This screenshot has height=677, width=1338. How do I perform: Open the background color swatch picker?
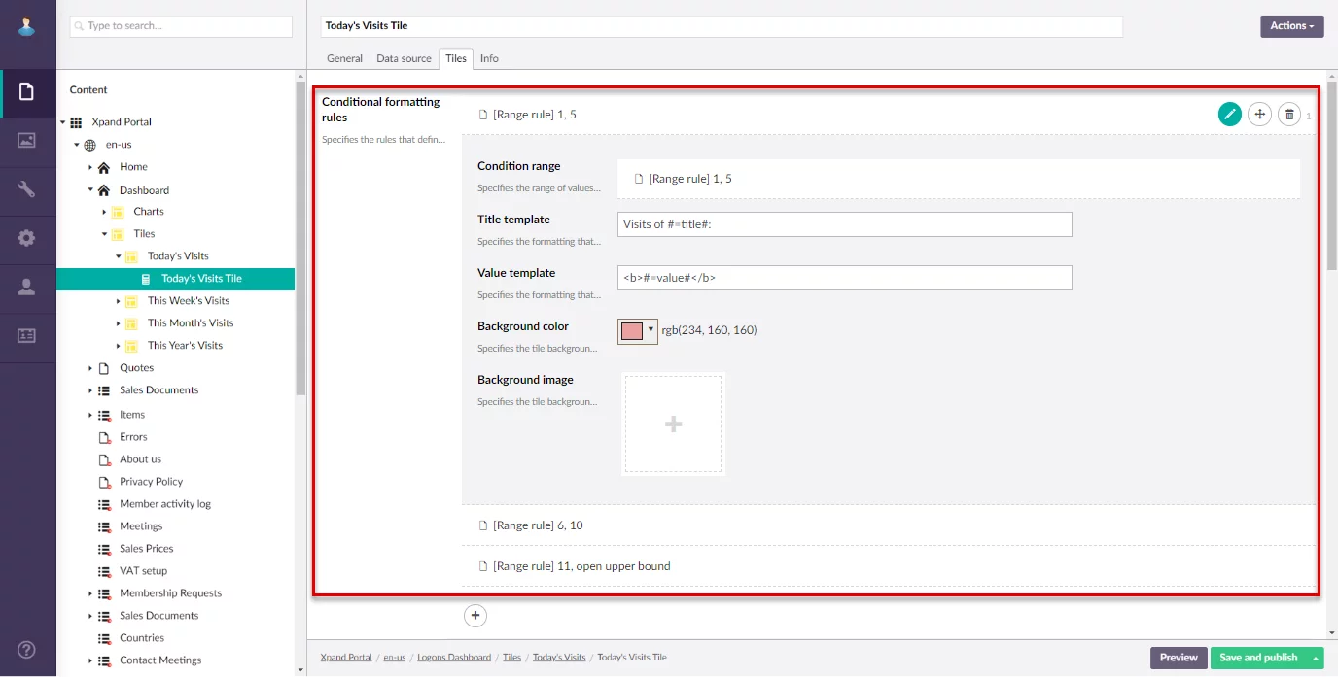[x=637, y=331]
